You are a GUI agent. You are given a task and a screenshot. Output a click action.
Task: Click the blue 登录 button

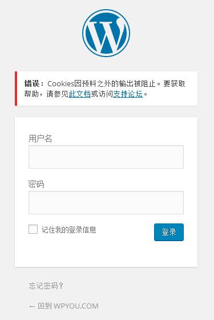click(x=169, y=232)
